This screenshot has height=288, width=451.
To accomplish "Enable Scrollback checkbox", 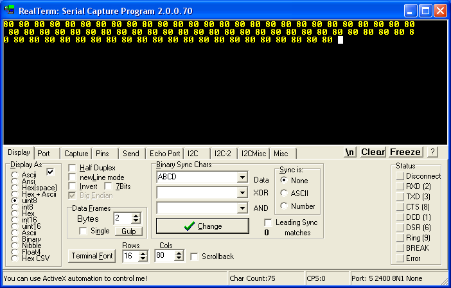I will [x=195, y=256].
